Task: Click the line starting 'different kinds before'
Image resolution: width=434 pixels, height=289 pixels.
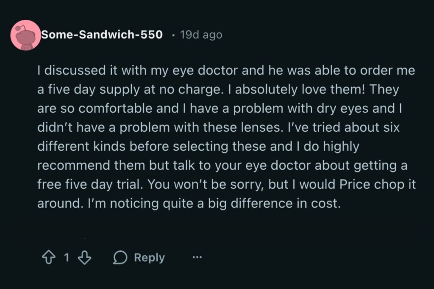Action: coord(198,146)
